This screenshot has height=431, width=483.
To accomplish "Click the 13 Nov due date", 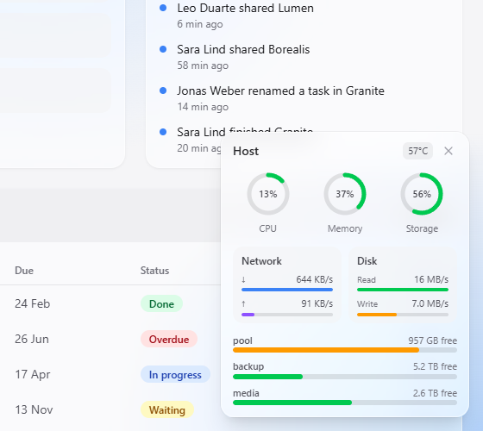I will point(34,410).
